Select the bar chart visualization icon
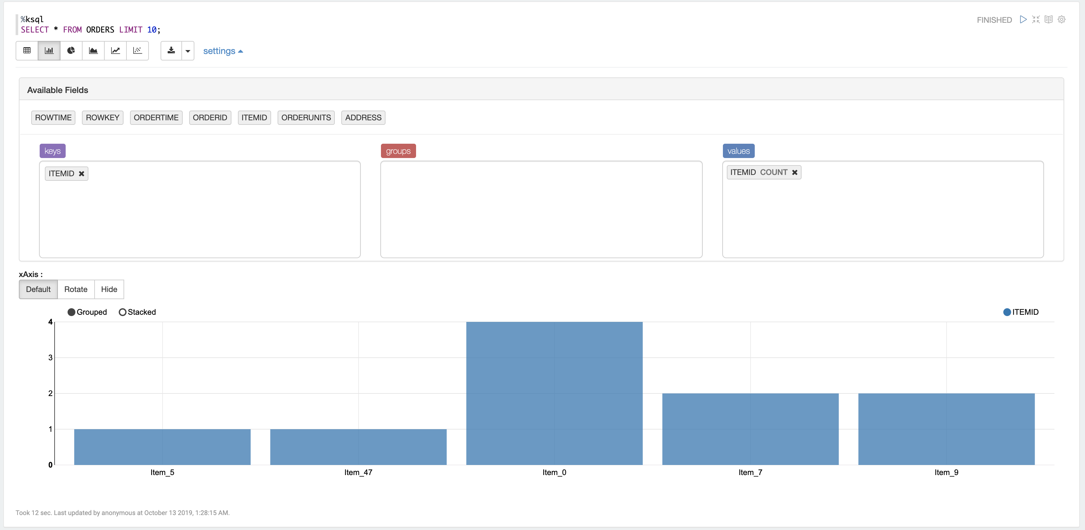Screen dimensions: 1085x530 click(49, 50)
